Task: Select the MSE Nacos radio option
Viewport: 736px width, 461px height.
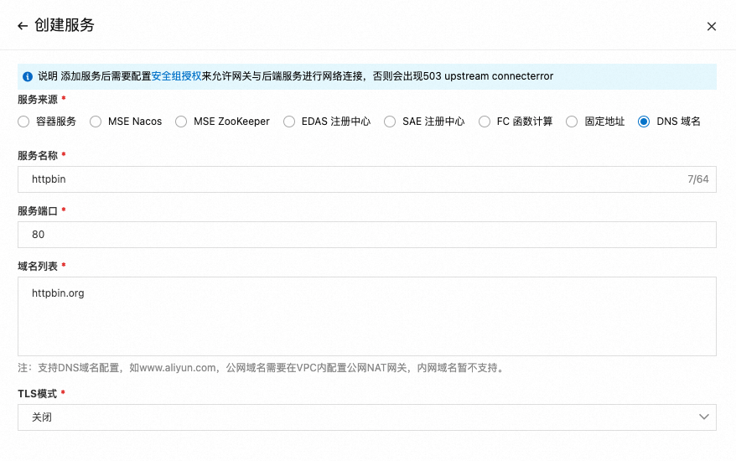Action: (96, 122)
